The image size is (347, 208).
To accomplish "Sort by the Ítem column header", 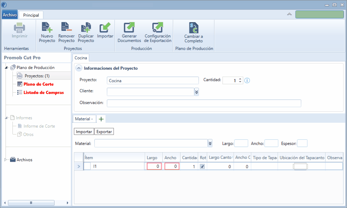I will 114,158.
